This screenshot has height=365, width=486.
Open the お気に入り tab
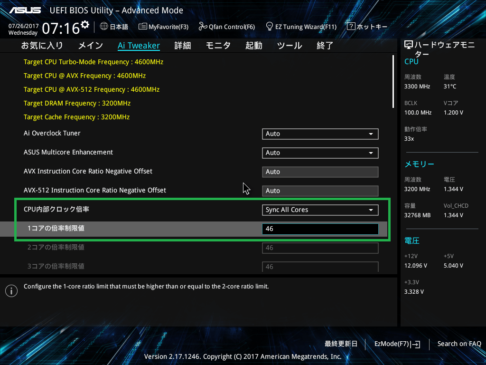tap(42, 46)
